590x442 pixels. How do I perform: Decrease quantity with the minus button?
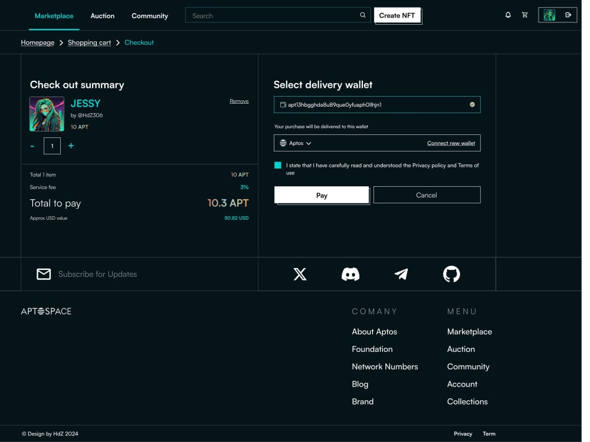[32, 146]
